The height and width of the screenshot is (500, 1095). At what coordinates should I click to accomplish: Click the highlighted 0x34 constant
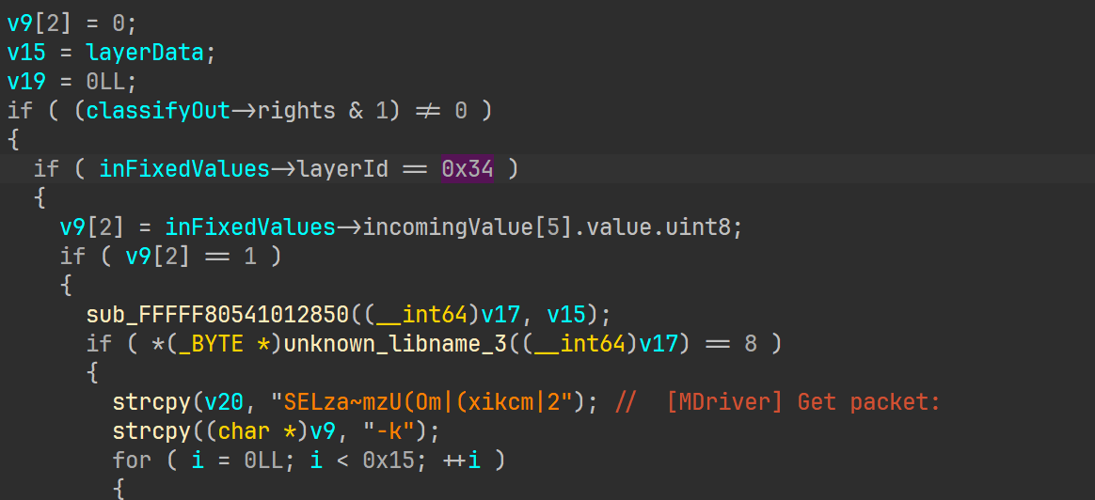pos(468,169)
